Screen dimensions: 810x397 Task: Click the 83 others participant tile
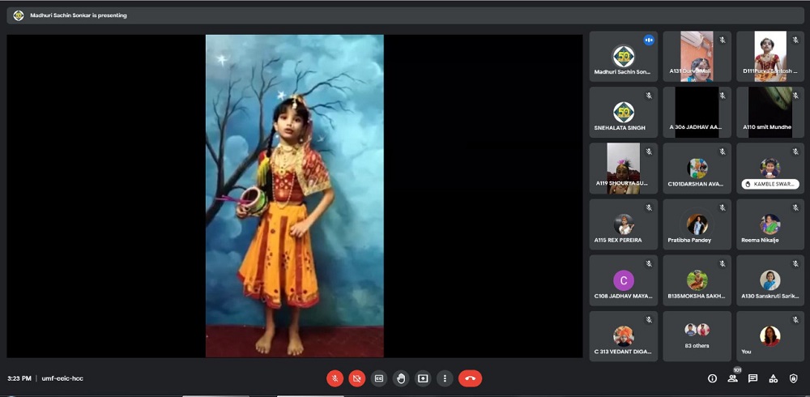tap(697, 336)
